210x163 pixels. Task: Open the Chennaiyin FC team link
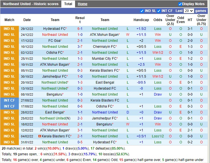coord(105,47)
